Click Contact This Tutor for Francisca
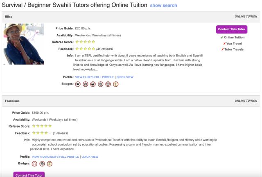Screen dimensions: 262x177 (29, 174)
